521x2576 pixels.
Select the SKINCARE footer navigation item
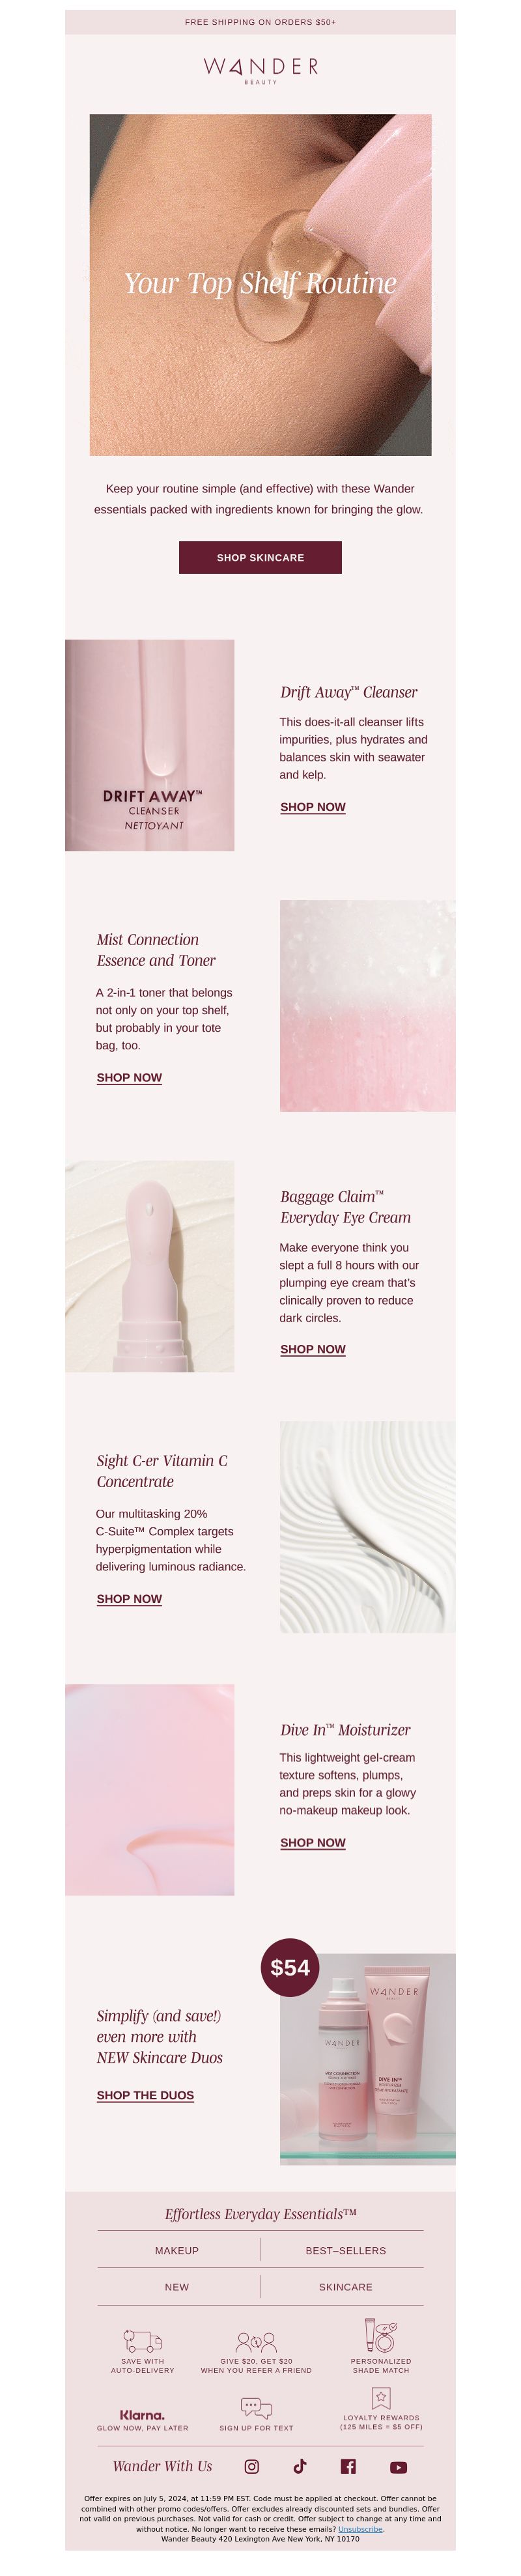tap(345, 2287)
